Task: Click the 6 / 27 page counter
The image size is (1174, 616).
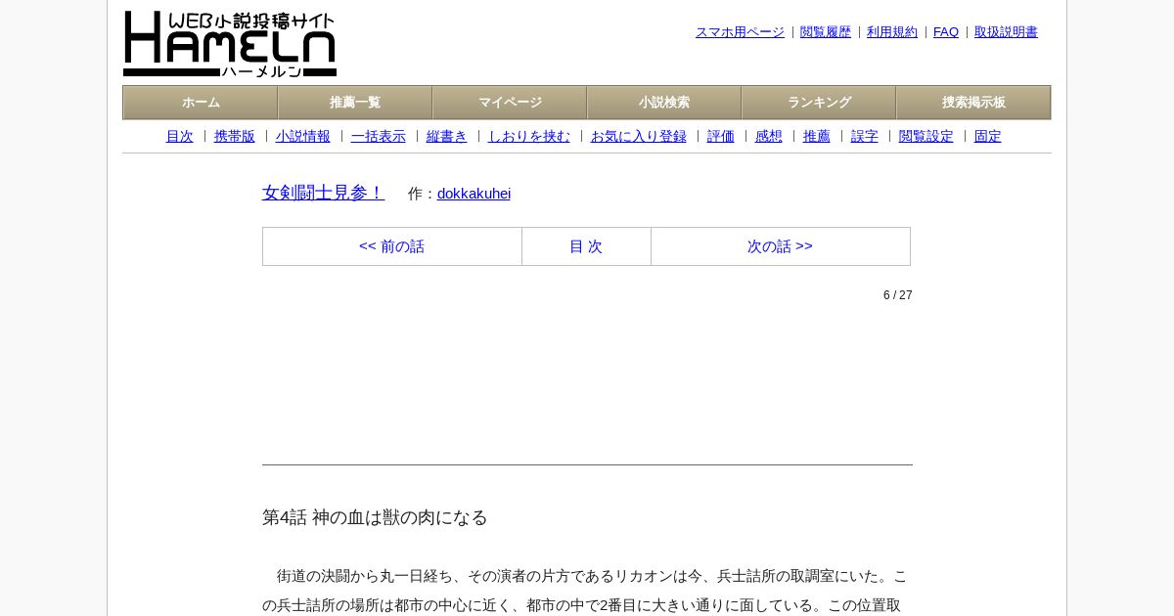Action: [898, 295]
